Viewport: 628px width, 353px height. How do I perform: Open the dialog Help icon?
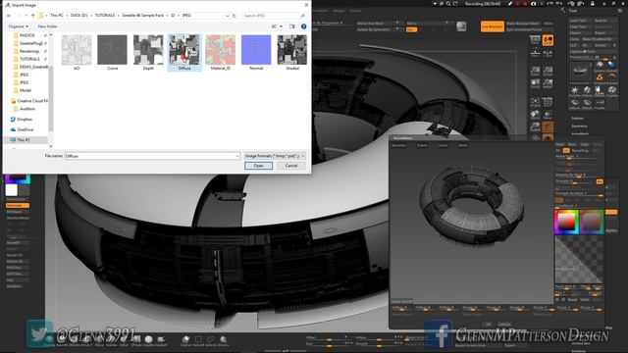click(303, 26)
